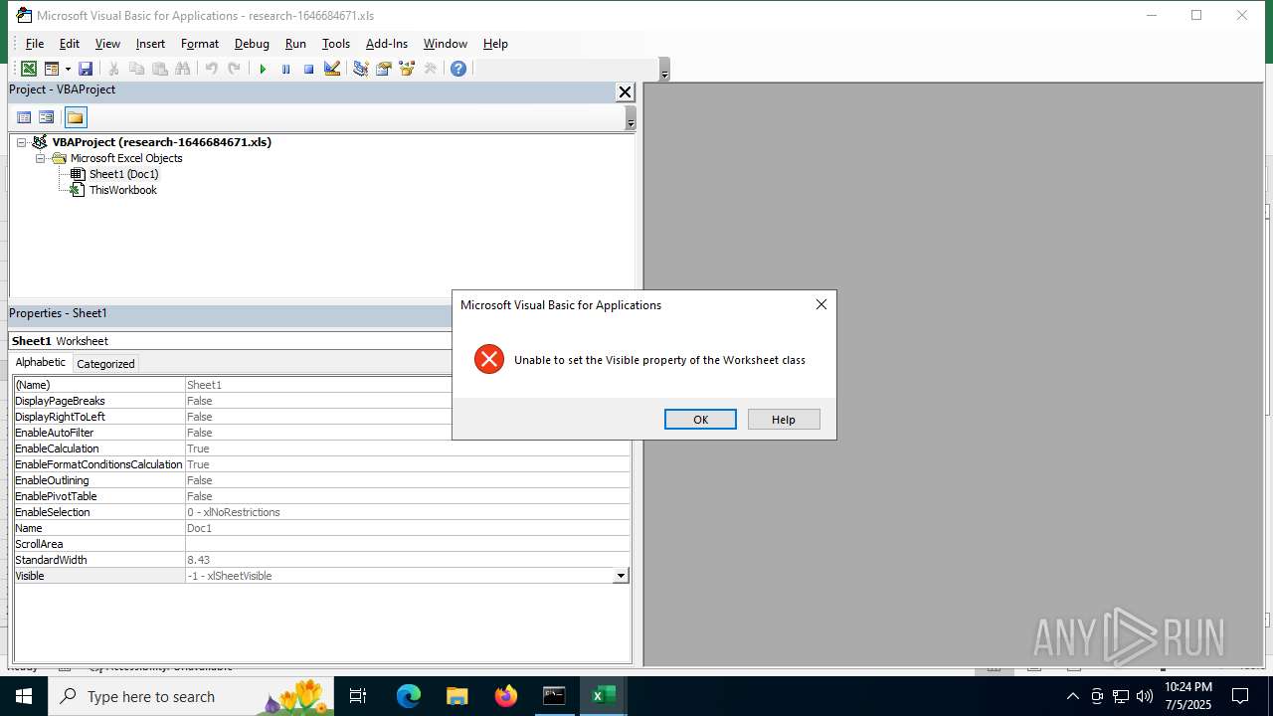
Task: Open the View menu
Action: pos(107,44)
